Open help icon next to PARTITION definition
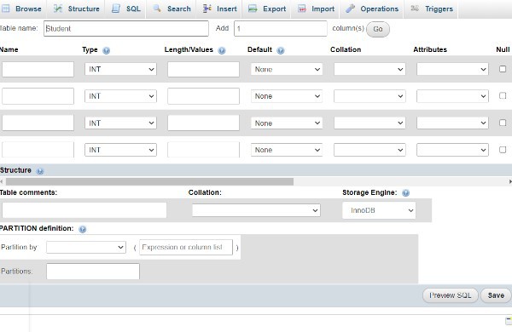Viewport: 512px width, 332px height. pyautogui.click(x=82, y=229)
